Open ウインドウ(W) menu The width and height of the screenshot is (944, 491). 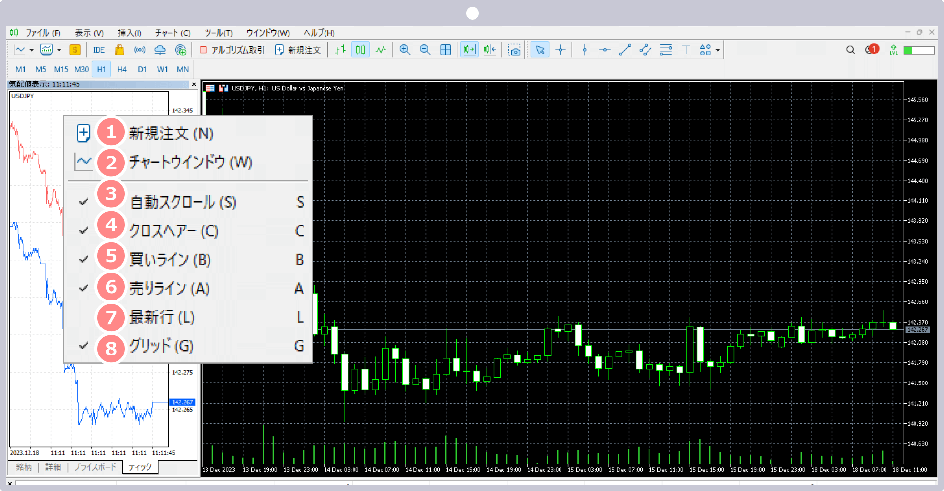click(x=268, y=33)
